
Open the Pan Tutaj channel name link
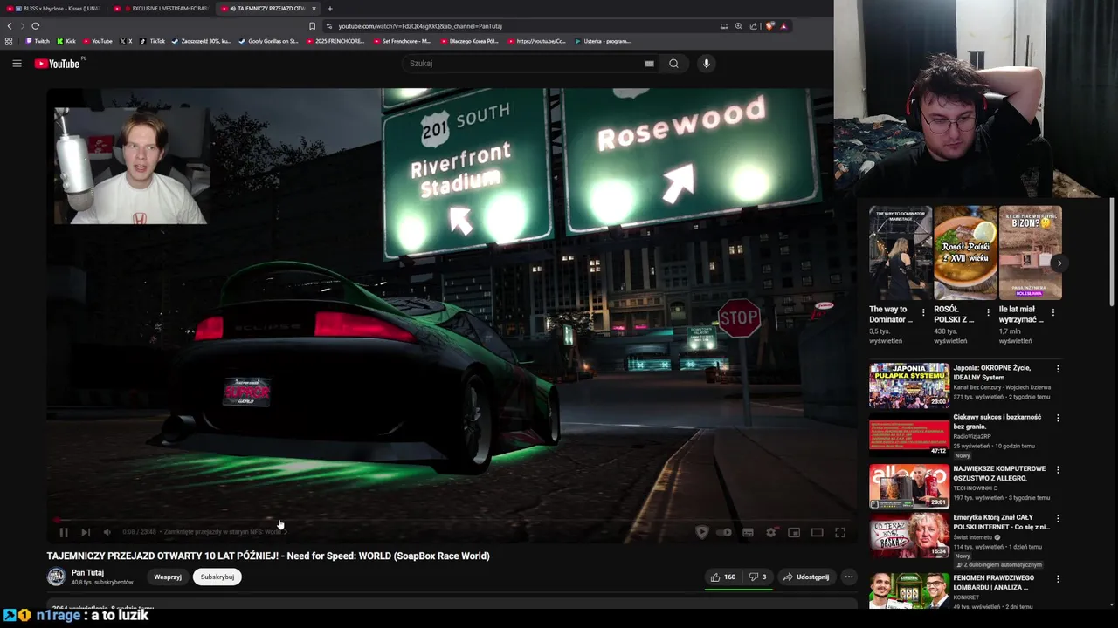pyautogui.click(x=87, y=573)
